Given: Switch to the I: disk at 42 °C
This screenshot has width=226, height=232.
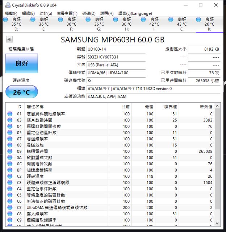Looking at the screenshot, I should pos(154,24).
